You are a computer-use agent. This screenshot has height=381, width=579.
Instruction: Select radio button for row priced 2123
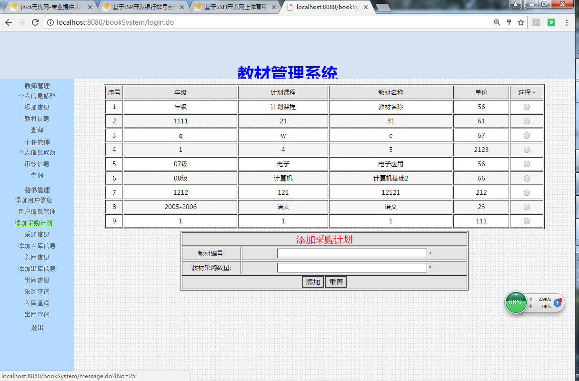click(x=527, y=150)
